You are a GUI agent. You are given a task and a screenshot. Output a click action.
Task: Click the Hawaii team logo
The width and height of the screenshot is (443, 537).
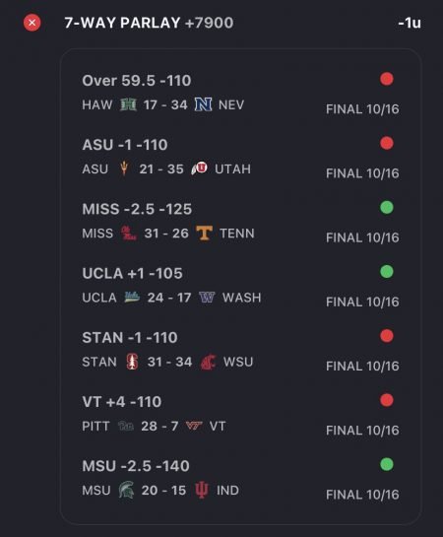[x=128, y=104]
